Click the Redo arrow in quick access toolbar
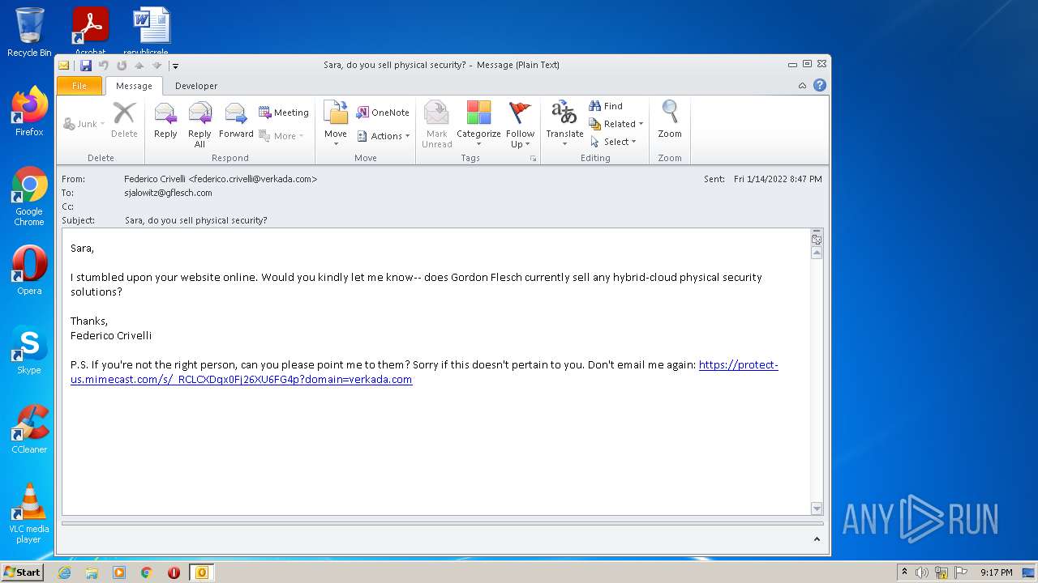Screen dimensions: 1038x583 (122, 66)
